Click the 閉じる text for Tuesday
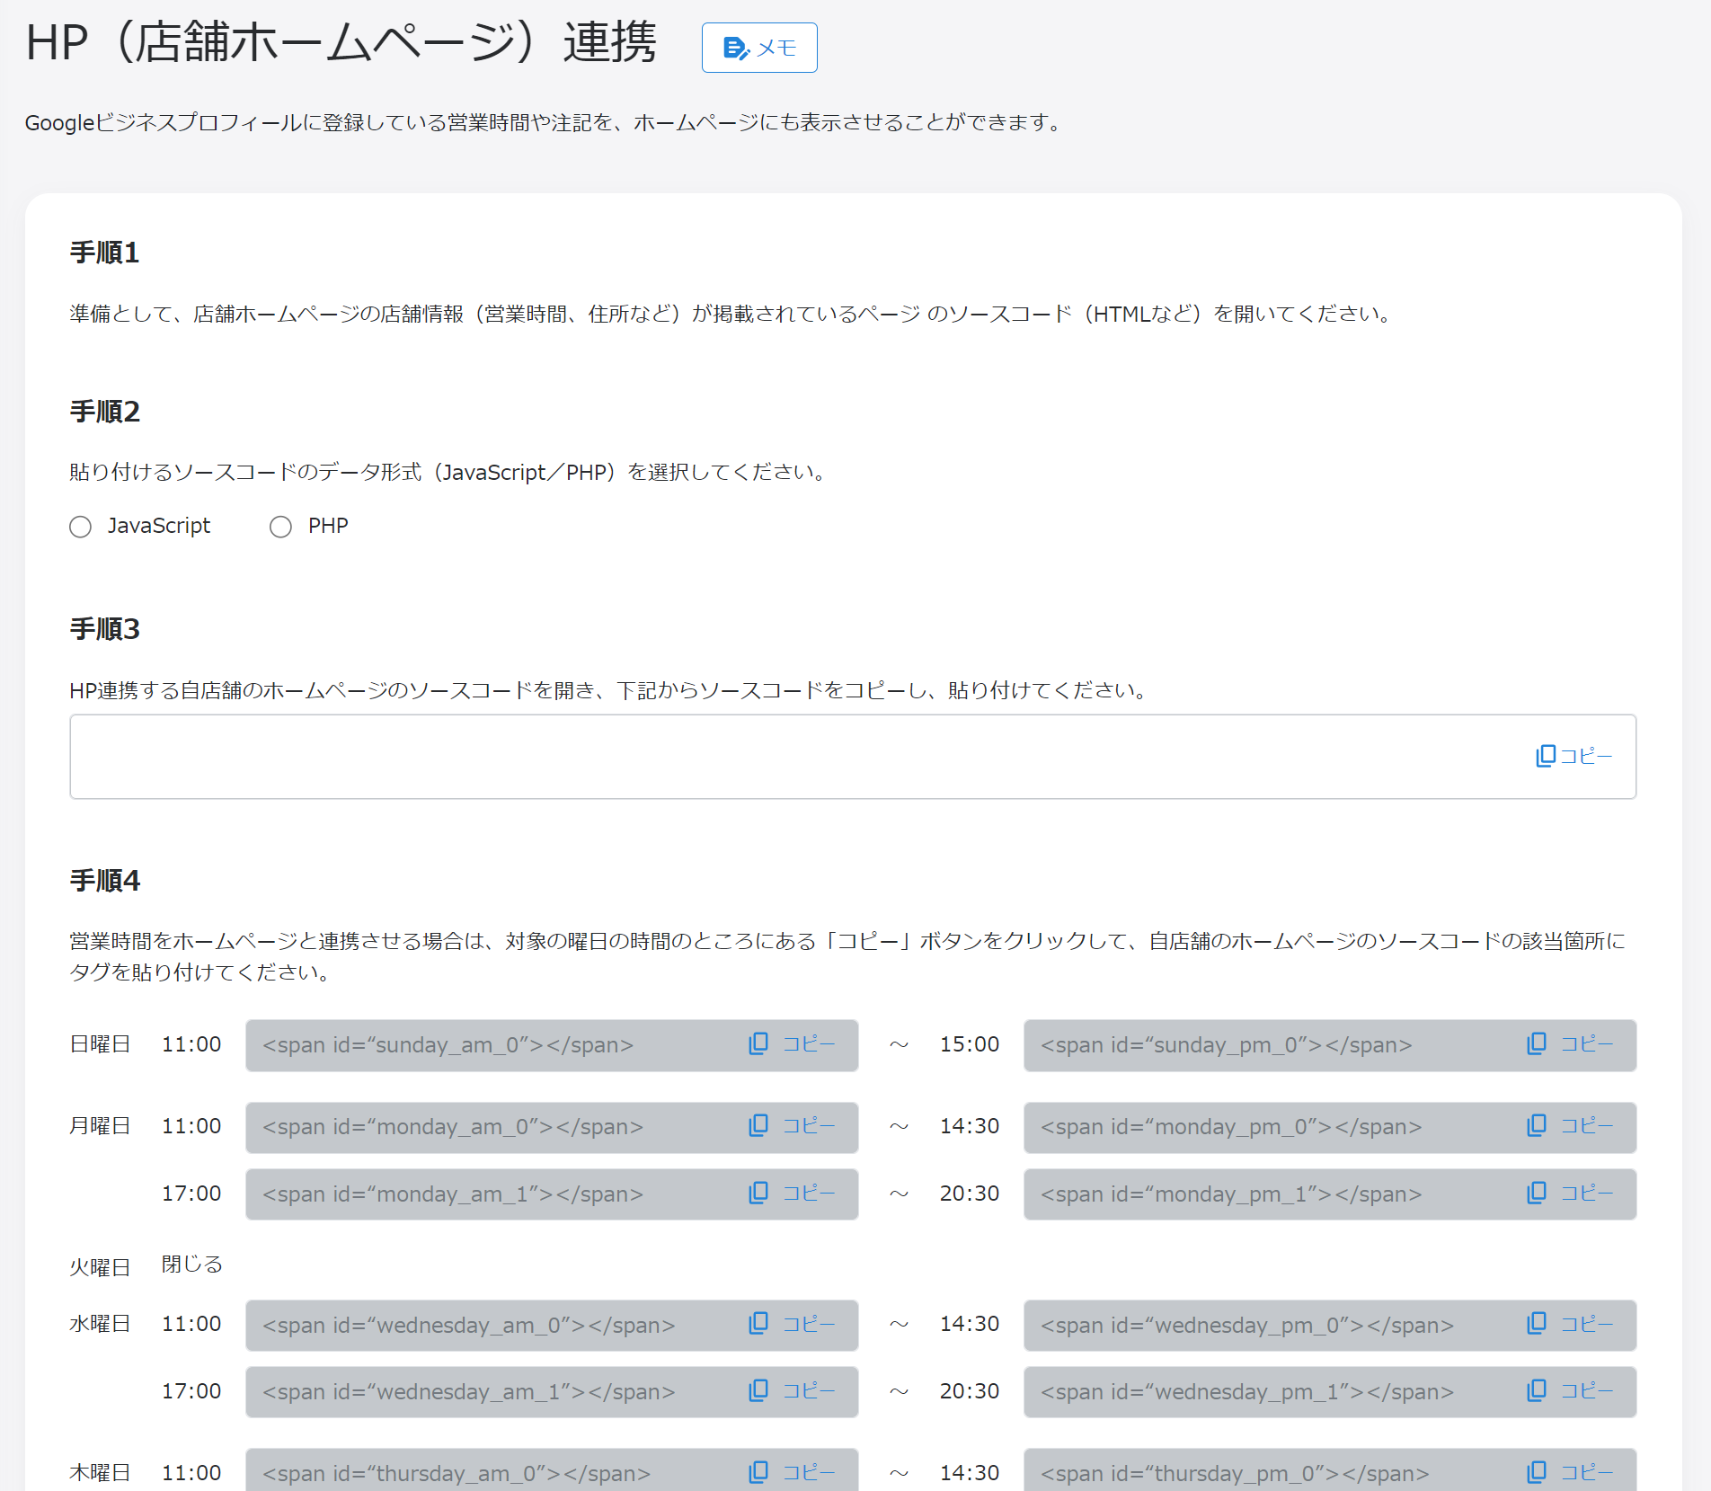The height and width of the screenshot is (1491, 1711). (x=191, y=1265)
